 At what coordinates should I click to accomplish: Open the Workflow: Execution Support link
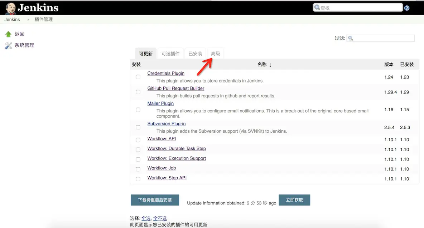point(177,158)
